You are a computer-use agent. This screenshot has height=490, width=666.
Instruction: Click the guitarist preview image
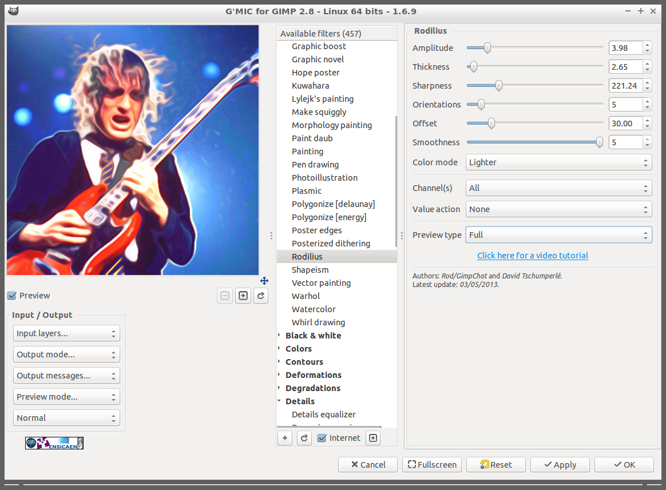(133, 150)
